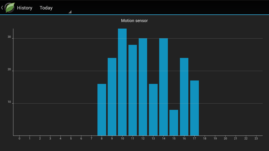The height and width of the screenshot is (151, 269).
Task: Click the Motion sensor chart title
Action: click(x=134, y=20)
